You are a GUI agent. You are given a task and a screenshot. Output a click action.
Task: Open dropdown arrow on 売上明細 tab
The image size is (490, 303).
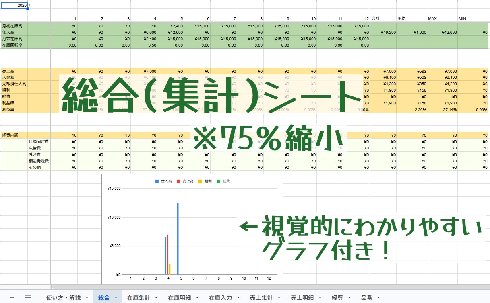click(320, 298)
